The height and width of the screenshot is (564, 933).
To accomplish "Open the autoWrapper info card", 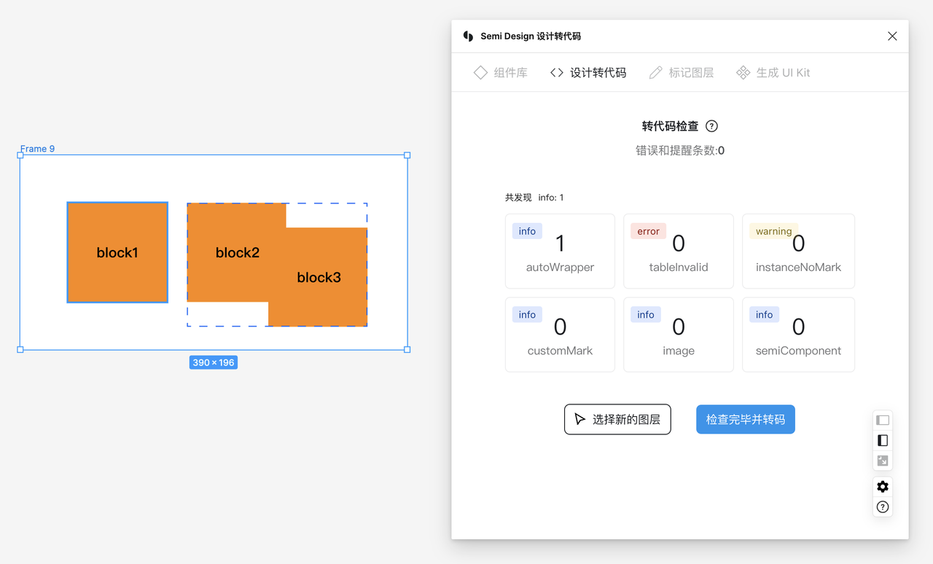I will pos(560,251).
